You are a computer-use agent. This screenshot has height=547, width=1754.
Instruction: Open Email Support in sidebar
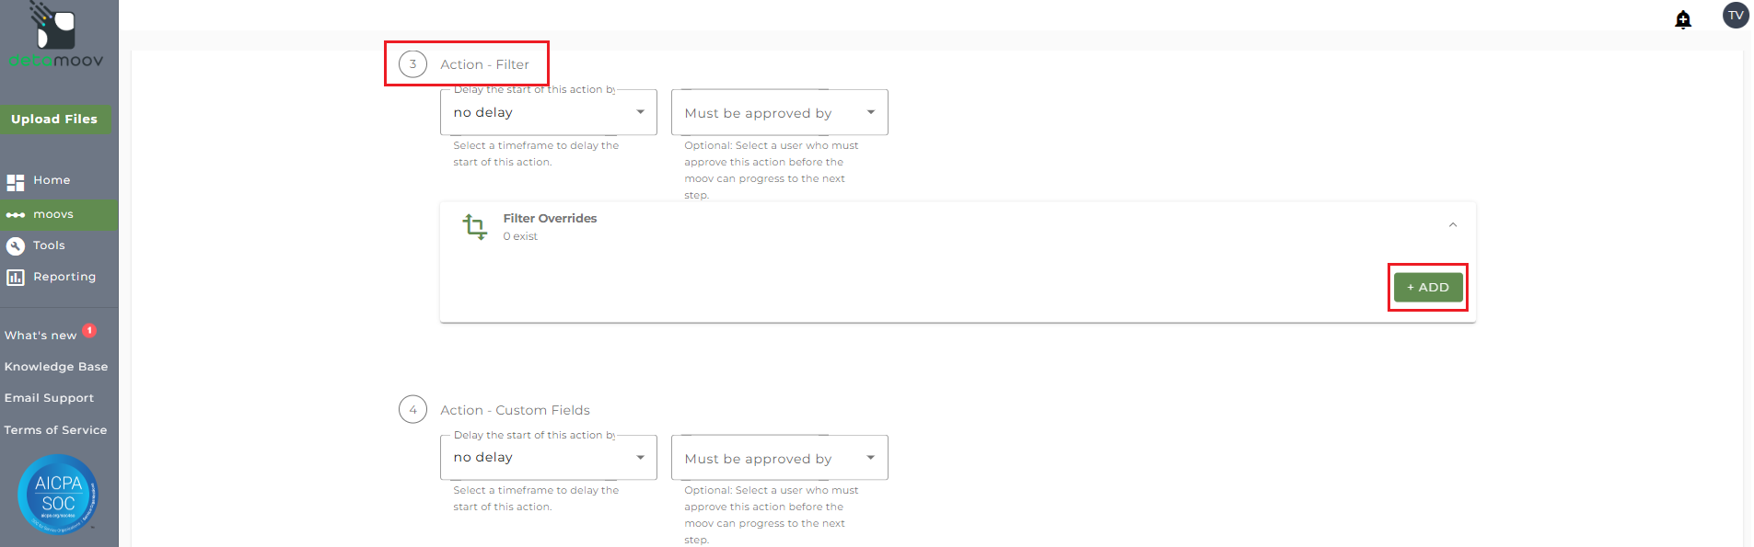click(x=49, y=398)
